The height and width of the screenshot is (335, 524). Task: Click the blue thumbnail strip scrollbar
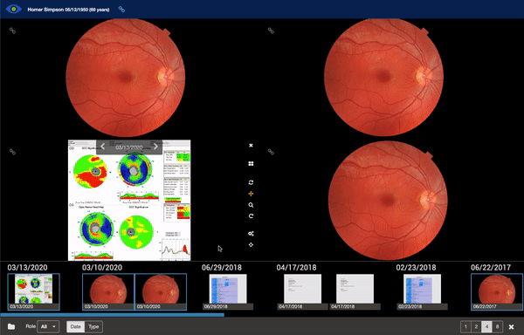tap(113, 315)
